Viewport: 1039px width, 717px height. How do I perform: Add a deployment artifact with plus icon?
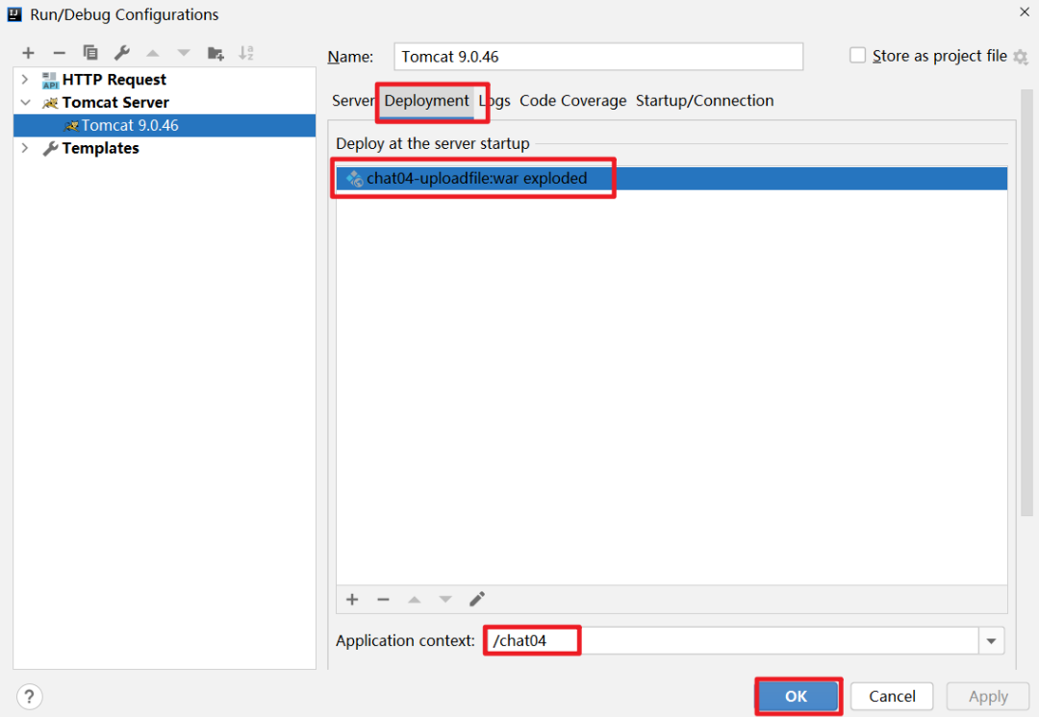[x=352, y=599]
